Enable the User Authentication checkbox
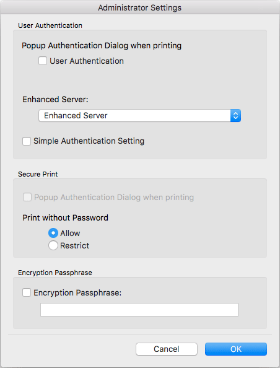This screenshot has width=280, height=368. tap(43, 61)
